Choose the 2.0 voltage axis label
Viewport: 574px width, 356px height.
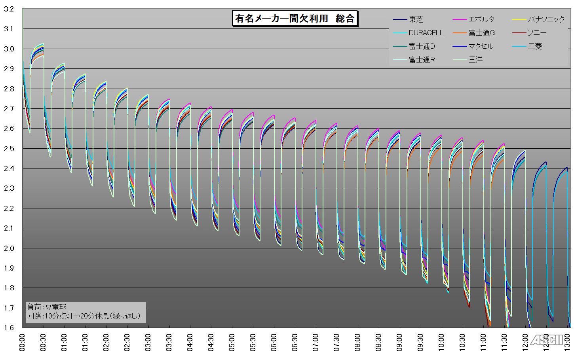pos(8,248)
